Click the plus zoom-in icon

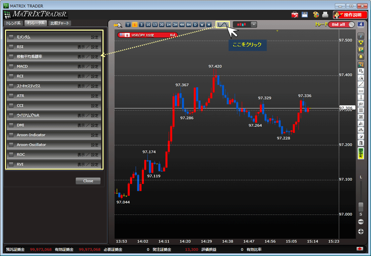[361, 231]
